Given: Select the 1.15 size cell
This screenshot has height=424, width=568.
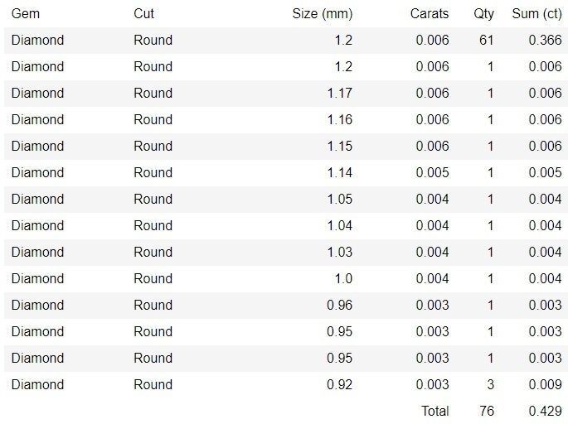Looking at the screenshot, I should coord(339,146).
